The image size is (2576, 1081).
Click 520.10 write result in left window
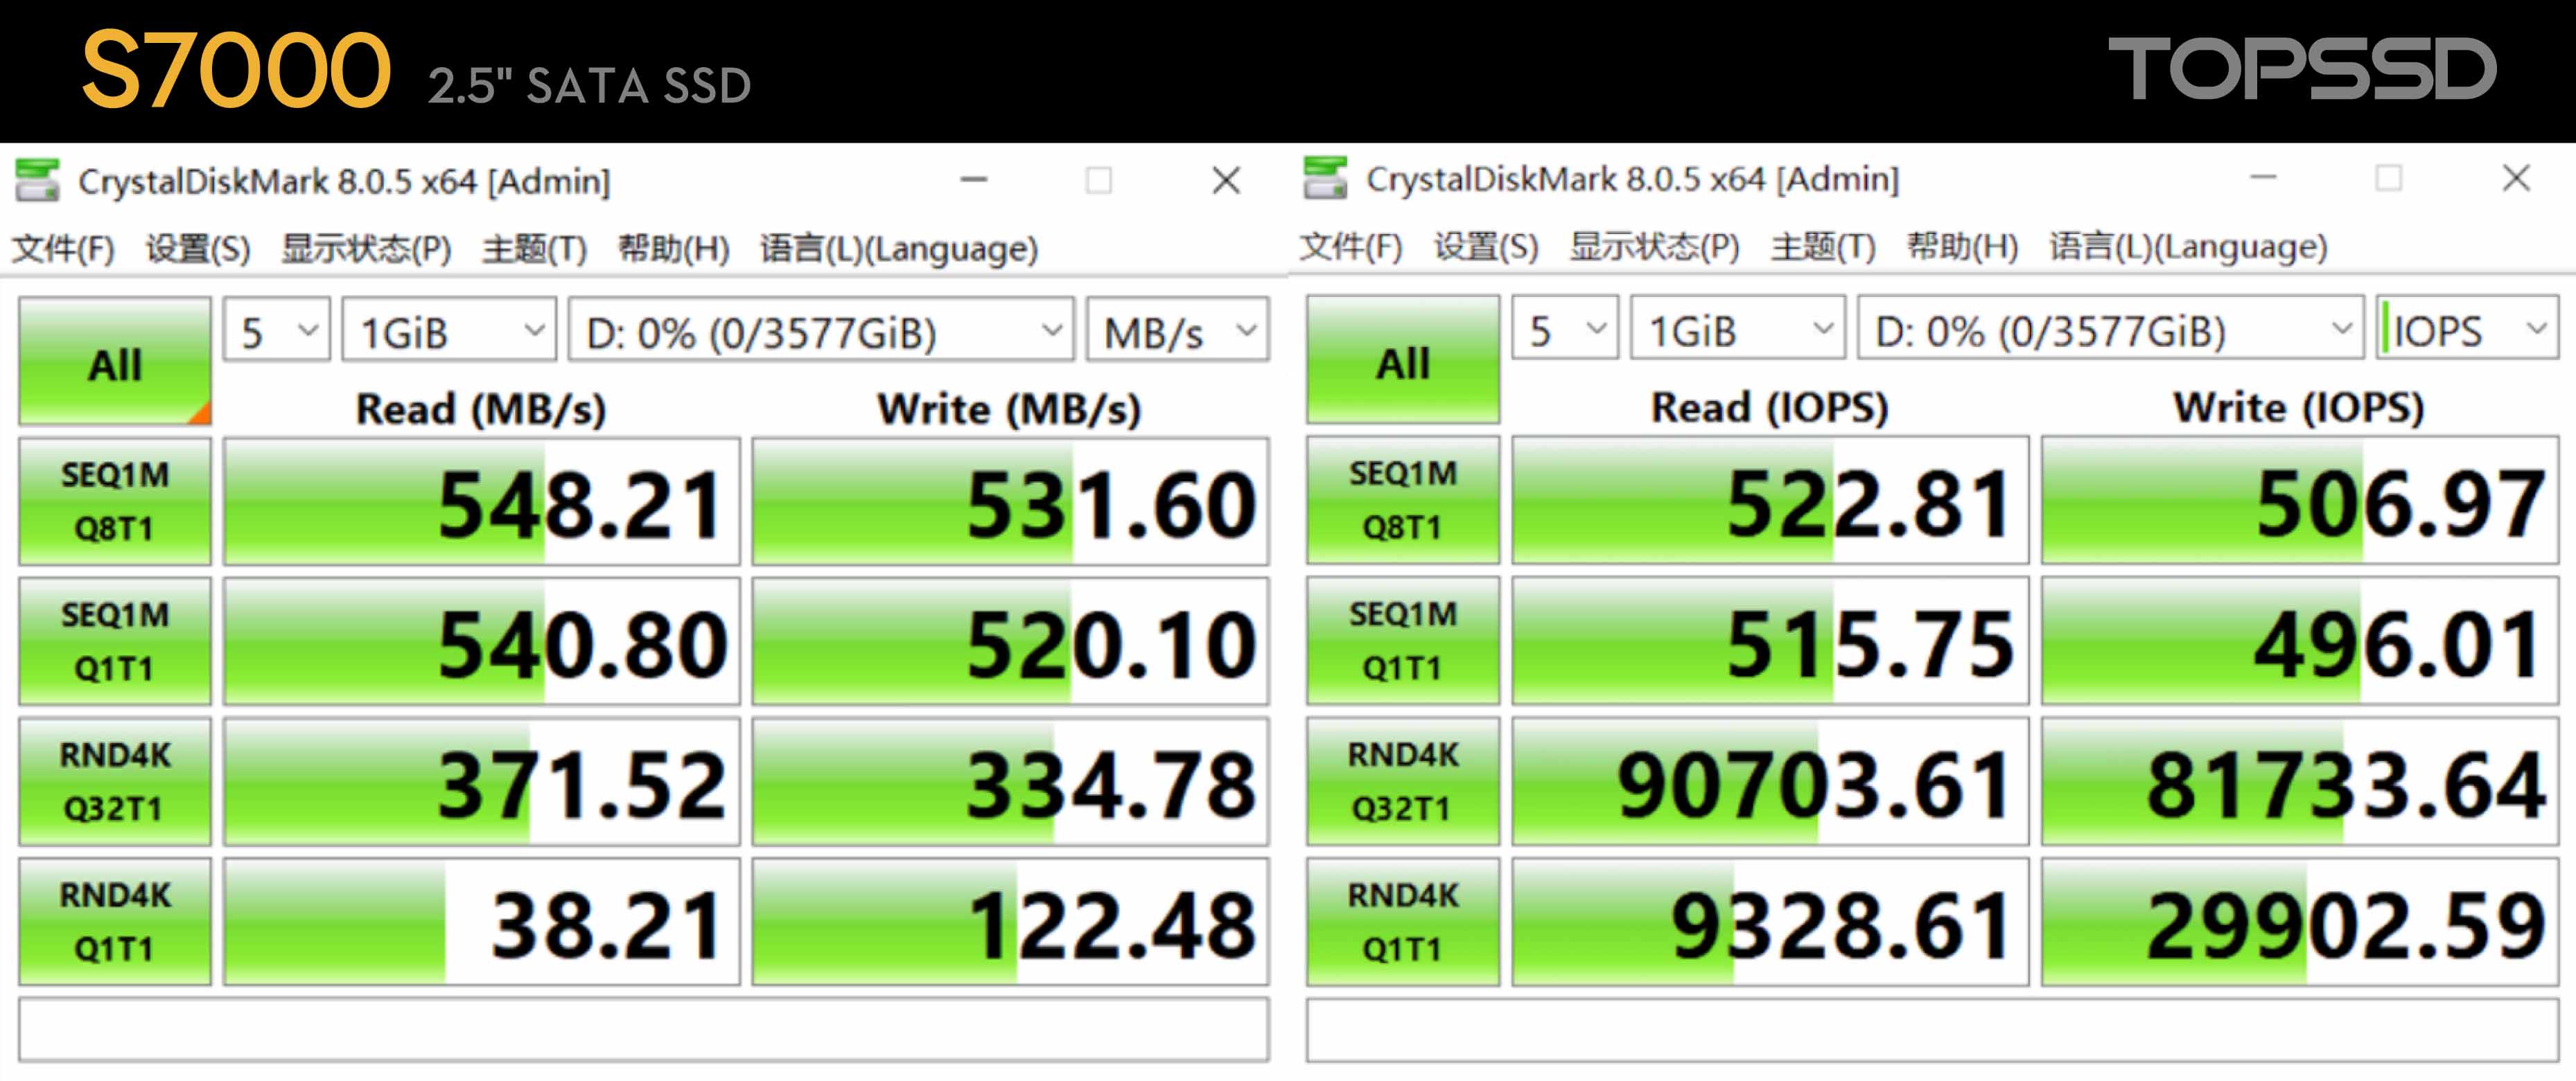1011,641
